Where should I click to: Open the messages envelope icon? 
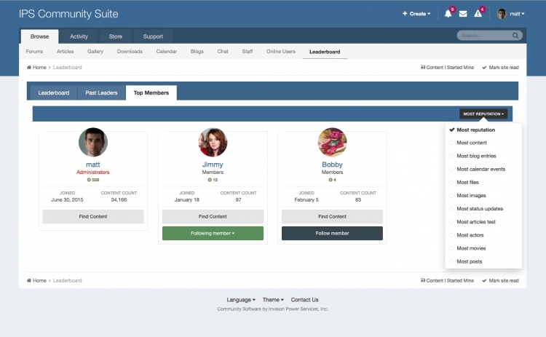pos(463,14)
